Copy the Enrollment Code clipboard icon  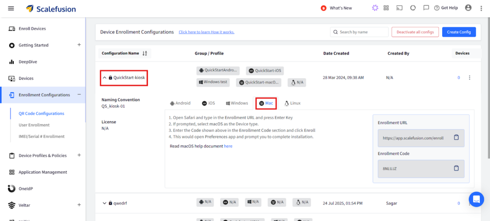click(456, 168)
